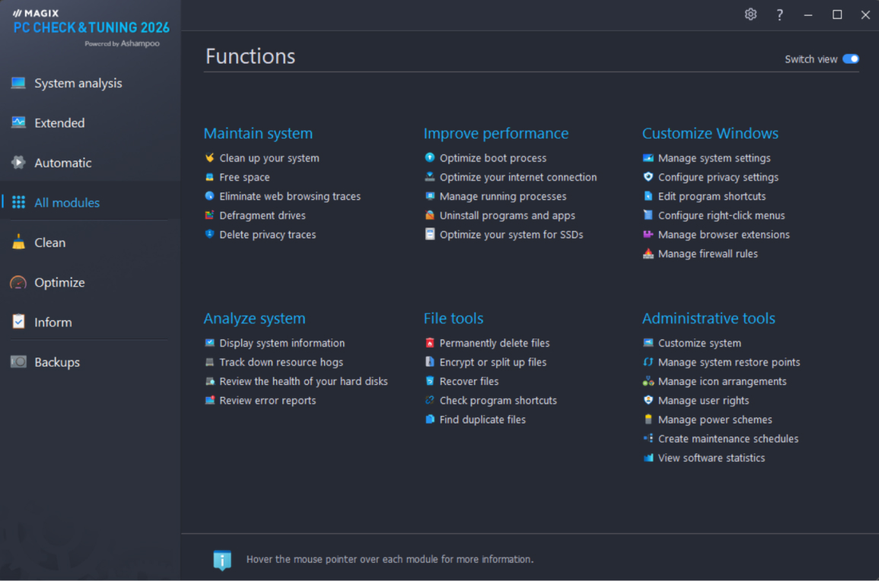Open Optimize your internet connection
This screenshot has height=581, width=879.
518,177
